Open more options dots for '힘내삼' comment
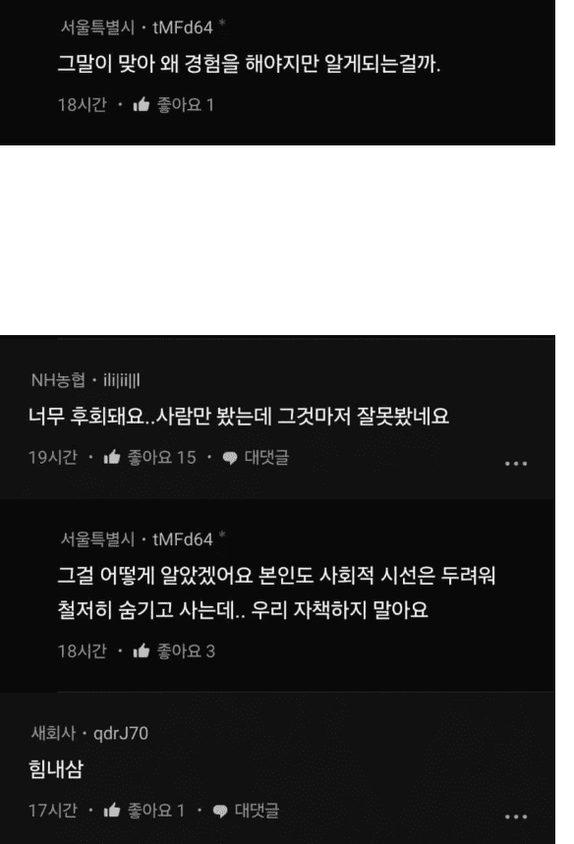 [x=516, y=816]
